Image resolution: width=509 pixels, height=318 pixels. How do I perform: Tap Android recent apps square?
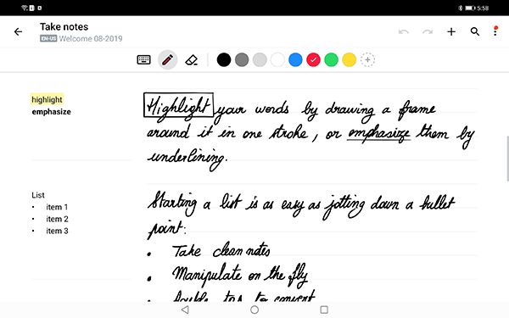coord(324,310)
